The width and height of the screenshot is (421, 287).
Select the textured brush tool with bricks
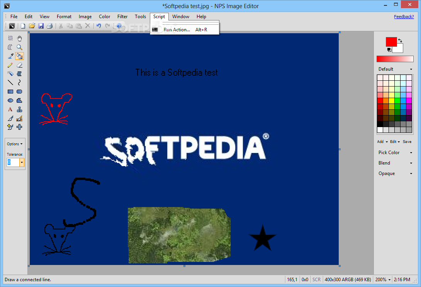click(19, 118)
